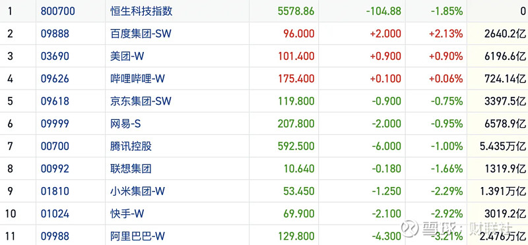The height and width of the screenshot is (245, 528).
Task: Click change value -4.300
Action: click(x=387, y=236)
